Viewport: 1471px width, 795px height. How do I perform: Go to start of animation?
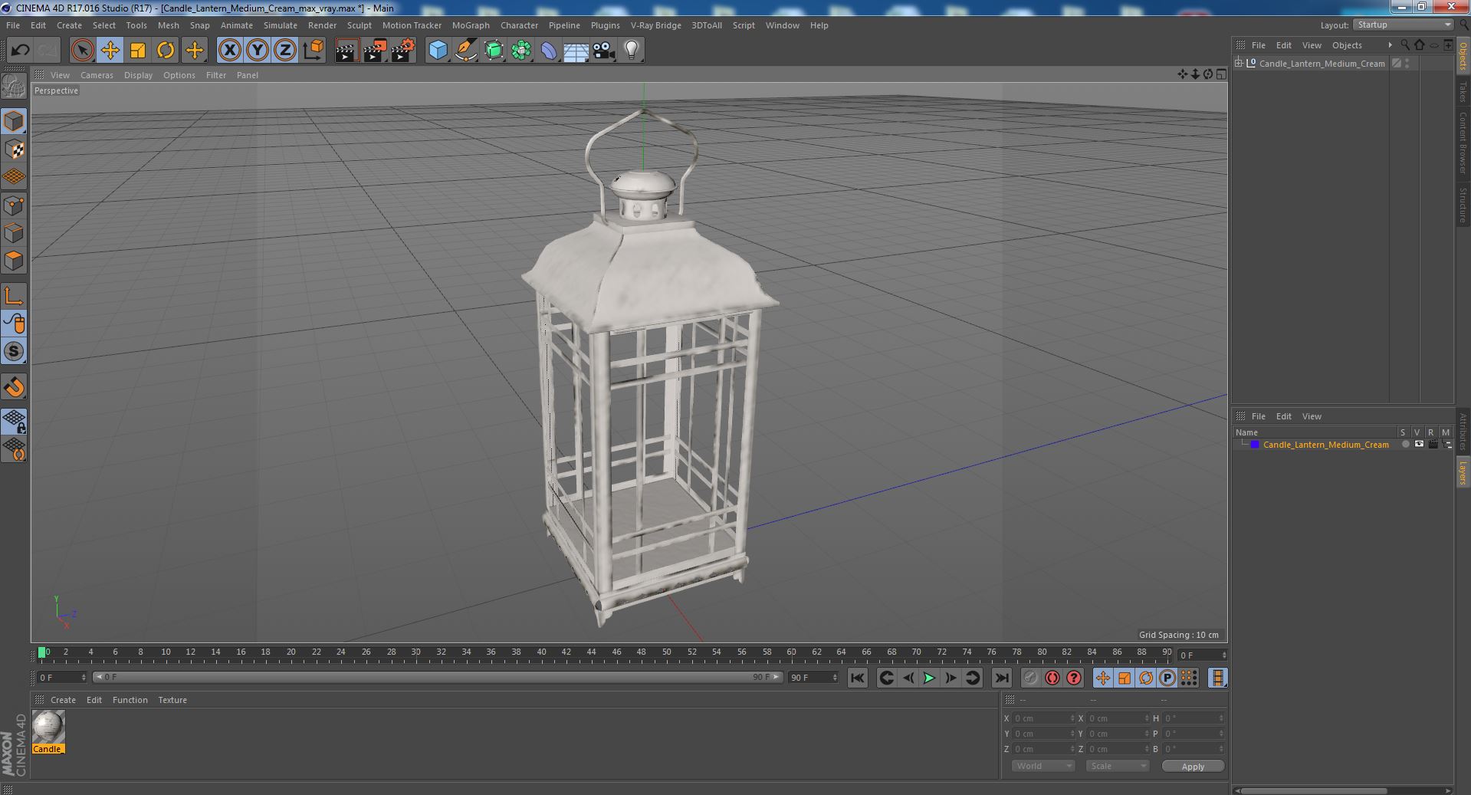pos(857,678)
